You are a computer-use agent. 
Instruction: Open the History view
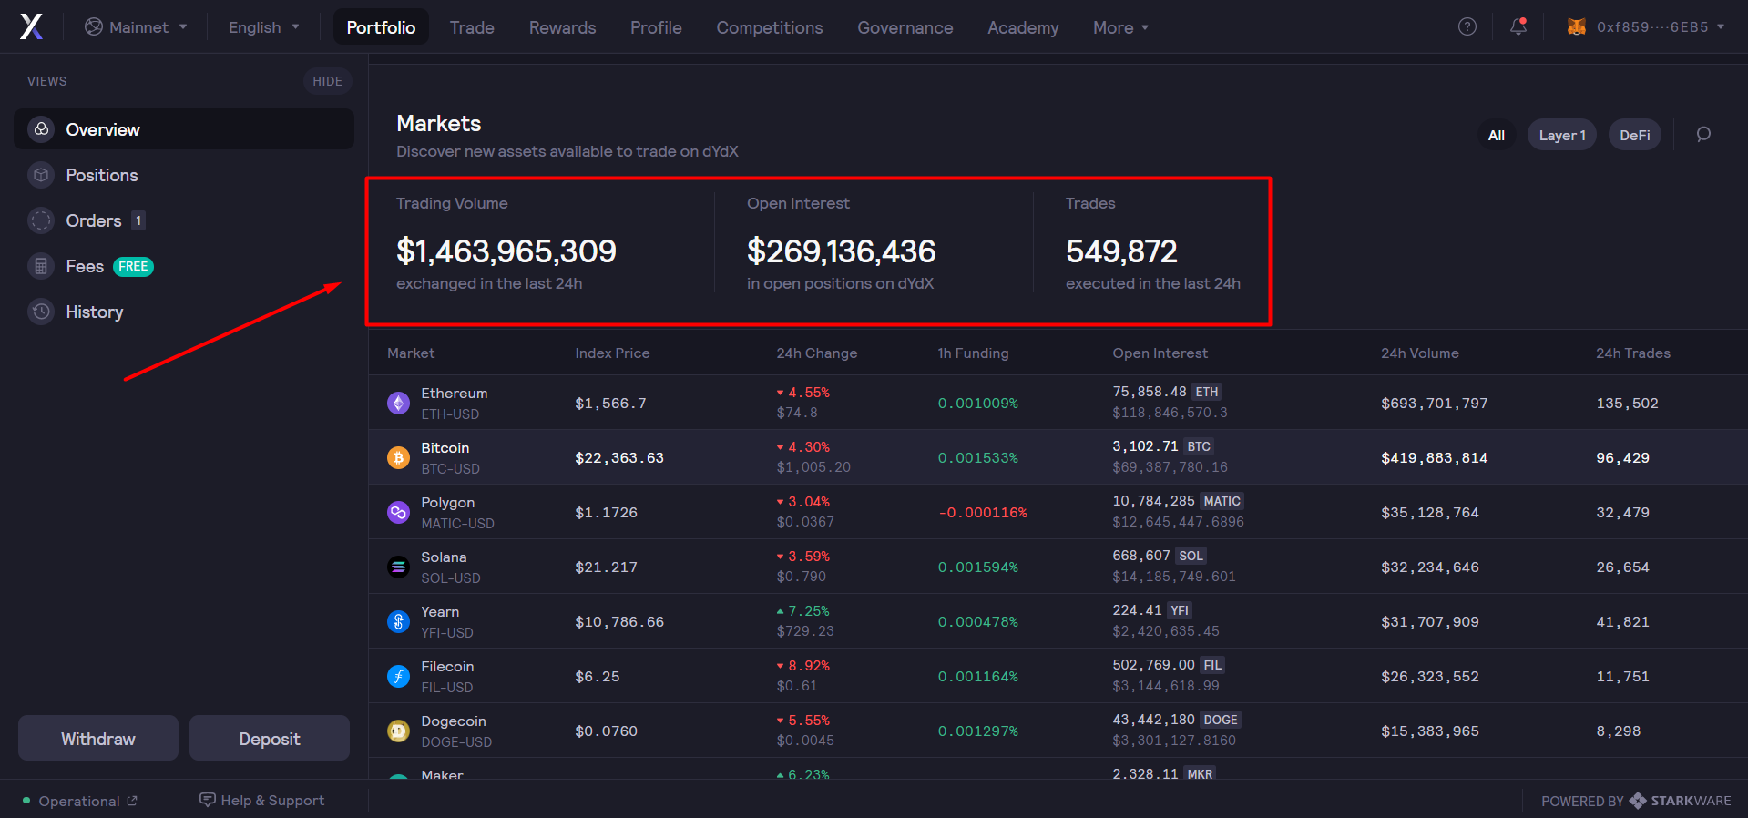pos(184,312)
